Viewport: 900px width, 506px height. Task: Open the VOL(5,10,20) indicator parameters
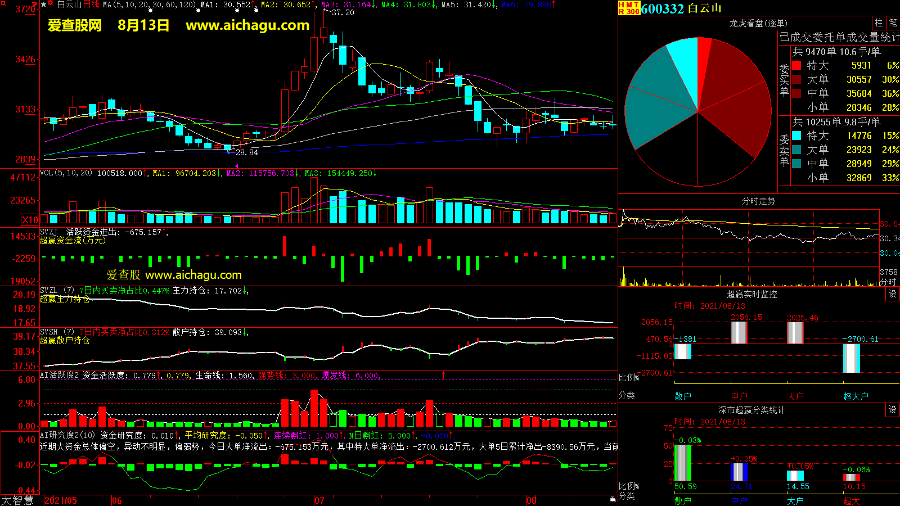(x=66, y=173)
